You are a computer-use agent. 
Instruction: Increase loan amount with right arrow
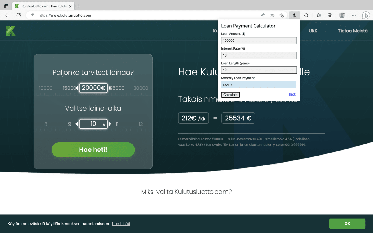(x=110, y=88)
